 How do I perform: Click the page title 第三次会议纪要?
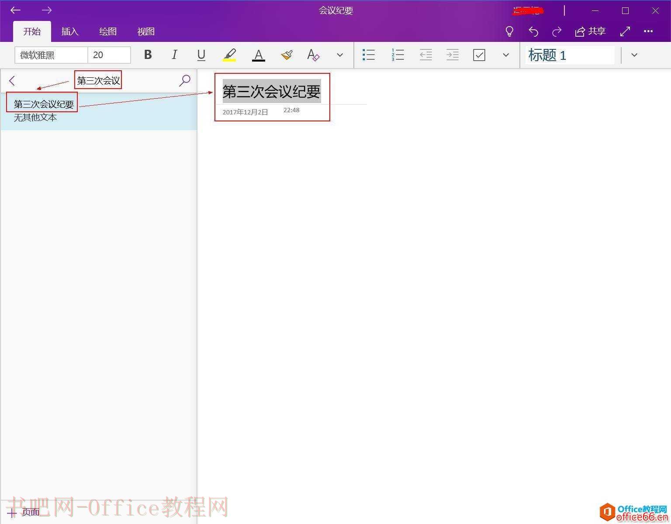pyautogui.click(x=272, y=91)
